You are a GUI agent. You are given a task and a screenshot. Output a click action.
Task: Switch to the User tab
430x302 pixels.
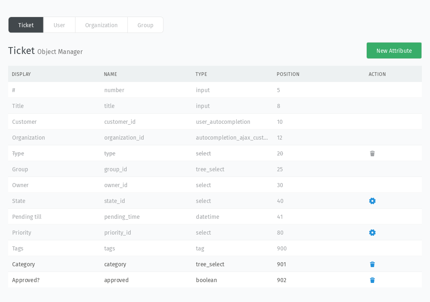click(59, 25)
